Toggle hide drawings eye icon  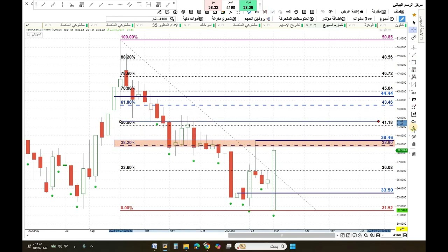(x=414, y=136)
